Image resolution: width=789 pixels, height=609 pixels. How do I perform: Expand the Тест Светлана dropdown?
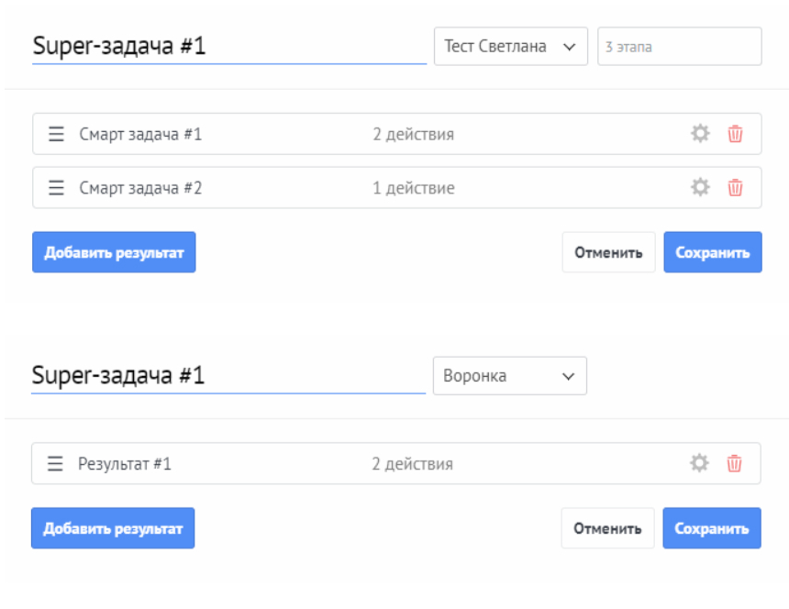click(x=511, y=46)
